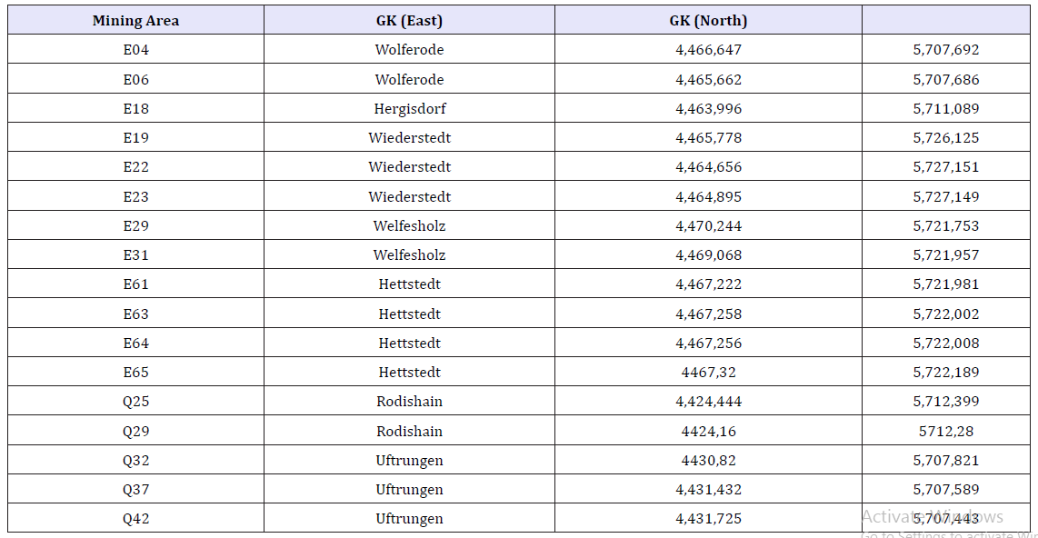Image resolution: width=1038 pixels, height=538 pixels.
Task: Select the value 5,727,149
Action: tap(946, 197)
